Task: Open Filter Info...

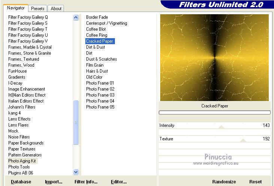Action: pos(86,182)
